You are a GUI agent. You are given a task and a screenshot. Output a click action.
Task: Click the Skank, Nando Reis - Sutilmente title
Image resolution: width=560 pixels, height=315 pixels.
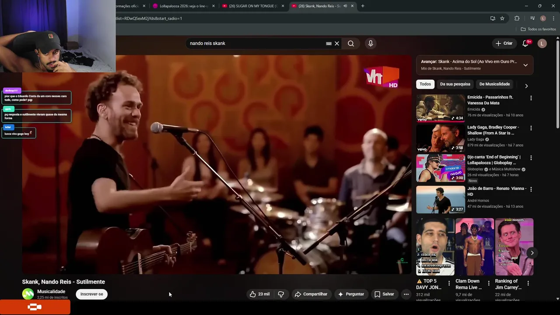pos(63,282)
